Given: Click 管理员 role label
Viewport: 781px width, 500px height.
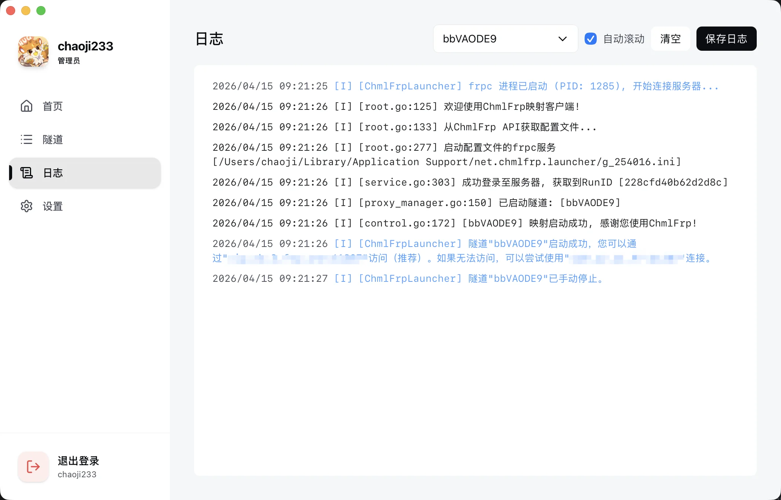Looking at the screenshot, I should point(69,61).
